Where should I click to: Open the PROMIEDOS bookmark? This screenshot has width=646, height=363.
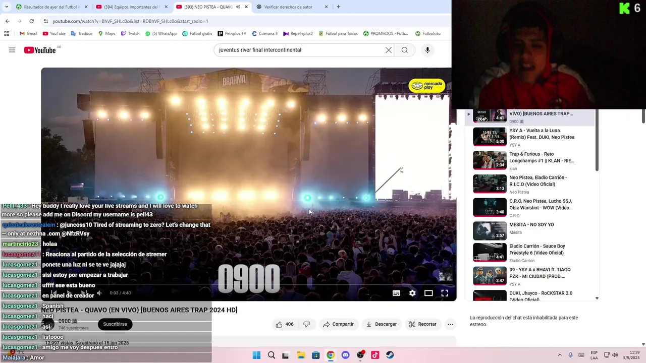(x=386, y=34)
